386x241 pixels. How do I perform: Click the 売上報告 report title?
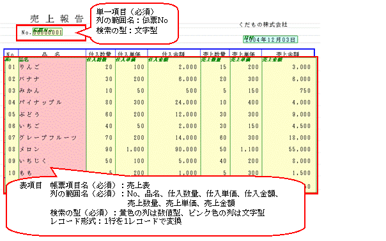tap(57, 19)
